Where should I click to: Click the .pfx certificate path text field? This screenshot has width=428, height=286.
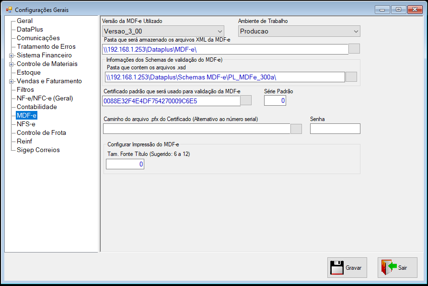(197, 129)
